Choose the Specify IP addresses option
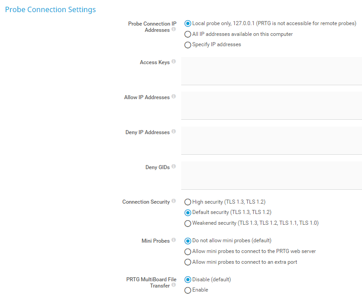Viewport: 362px width, 301px height. coord(188,45)
